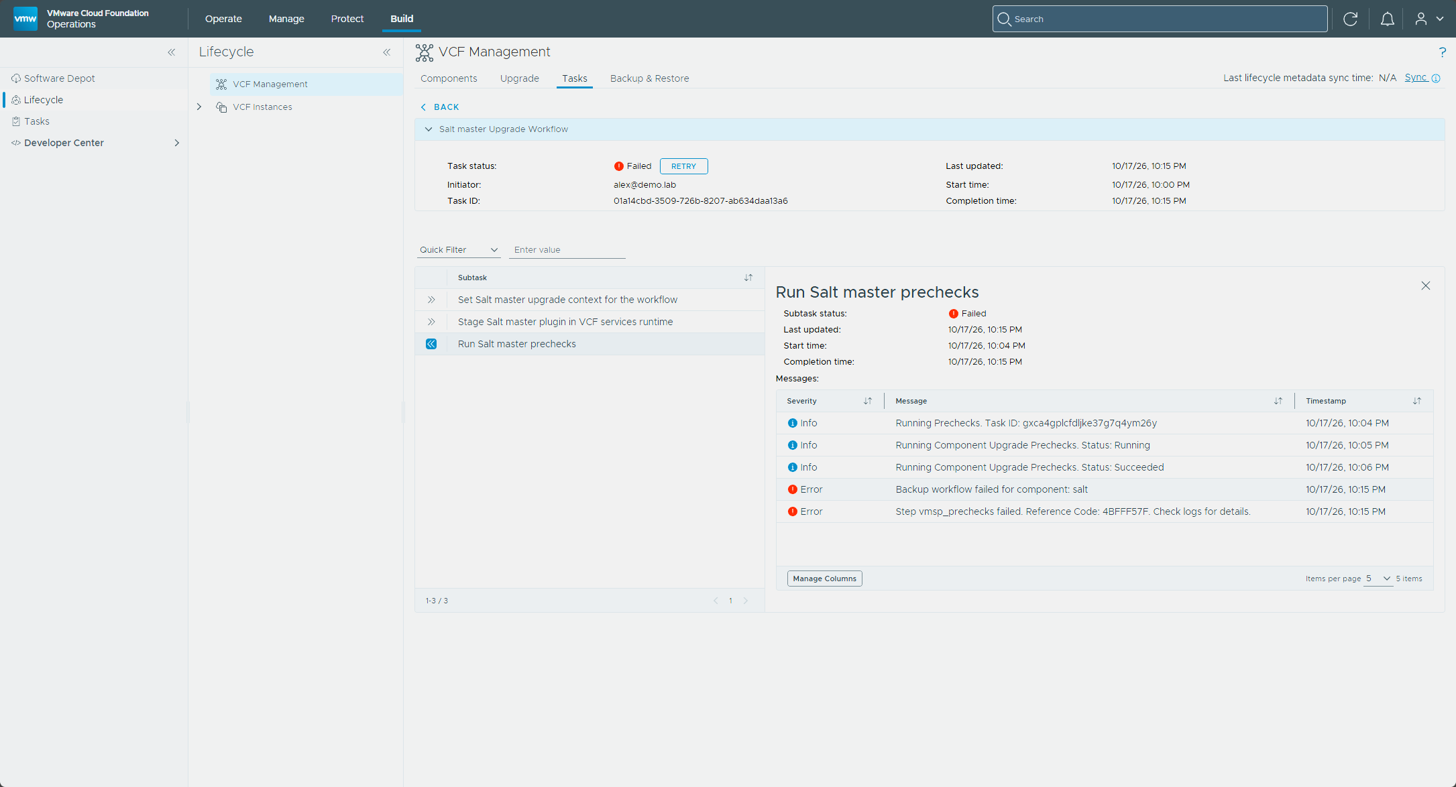Click the Enter value filter field

pos(567,250)
